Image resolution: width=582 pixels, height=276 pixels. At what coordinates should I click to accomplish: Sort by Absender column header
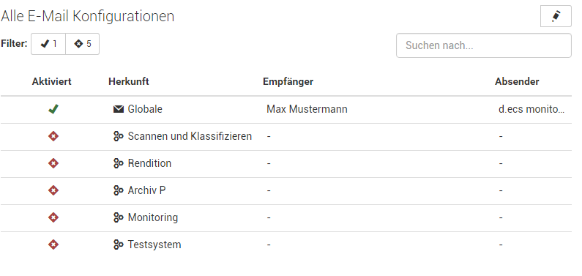tap(517, 81)
